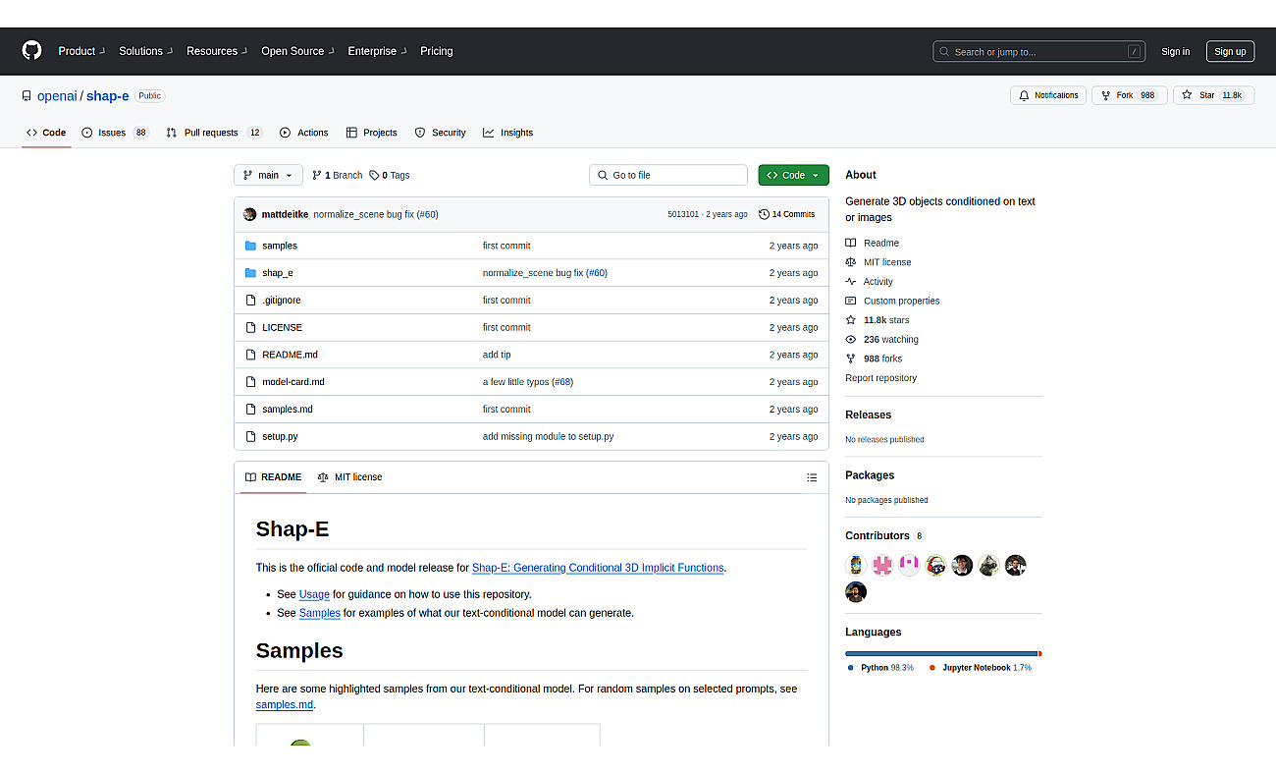Open the Shap-E paper link

(x=598, y=568)
